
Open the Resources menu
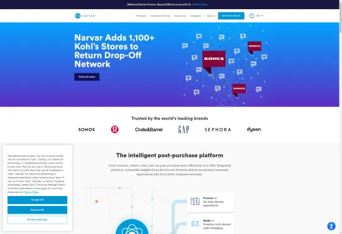tap(180, 16)
